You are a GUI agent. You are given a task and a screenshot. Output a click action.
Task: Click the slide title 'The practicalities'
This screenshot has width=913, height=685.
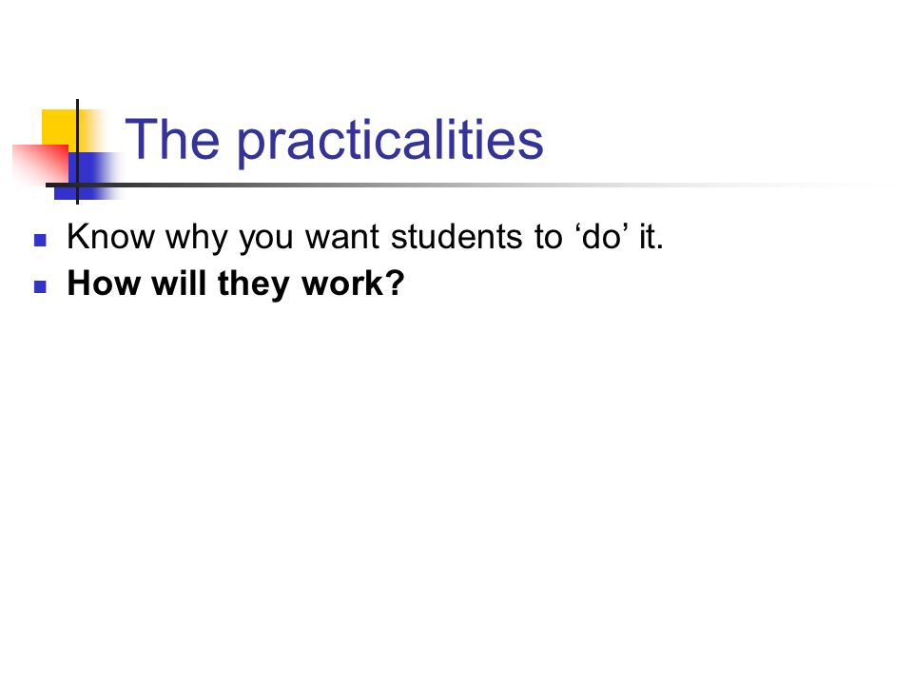pos(334,141)
